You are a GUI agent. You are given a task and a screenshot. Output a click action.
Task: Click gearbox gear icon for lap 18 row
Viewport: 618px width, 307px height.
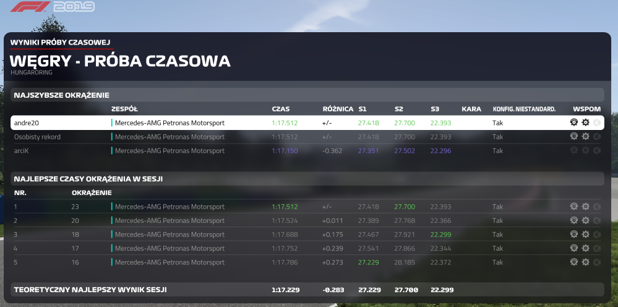point(586,234)
